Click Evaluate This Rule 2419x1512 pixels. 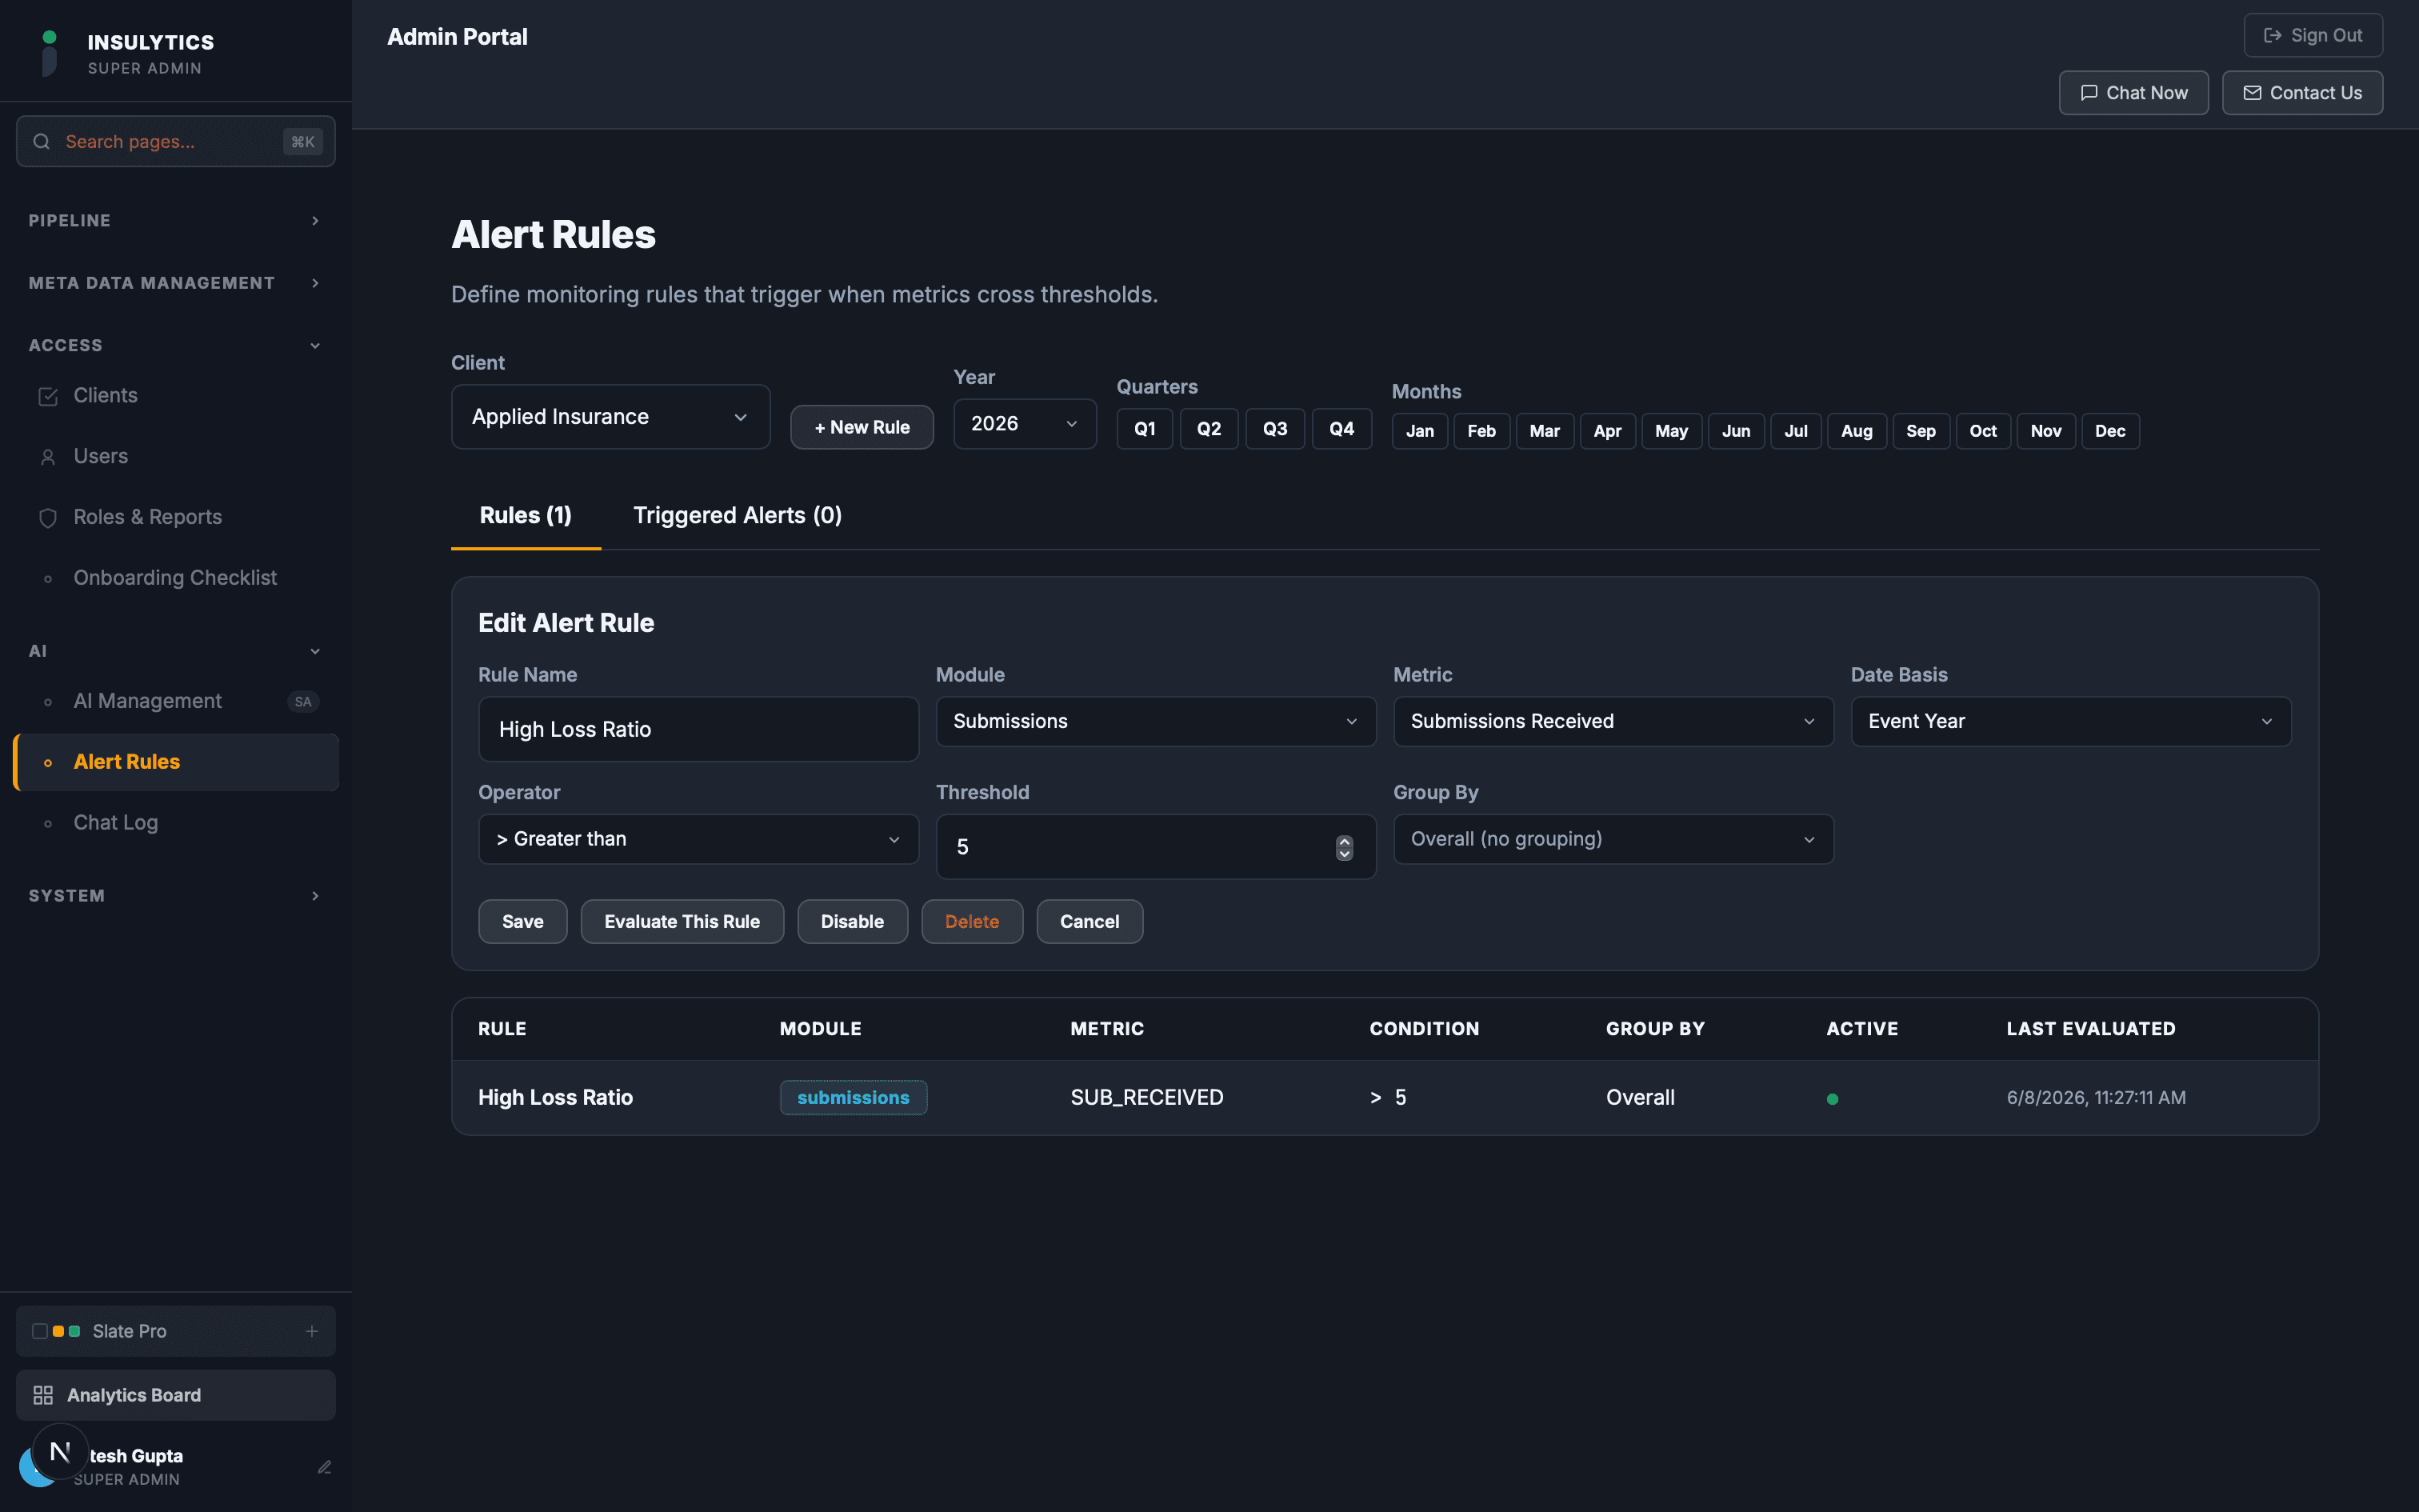[682, 922]
